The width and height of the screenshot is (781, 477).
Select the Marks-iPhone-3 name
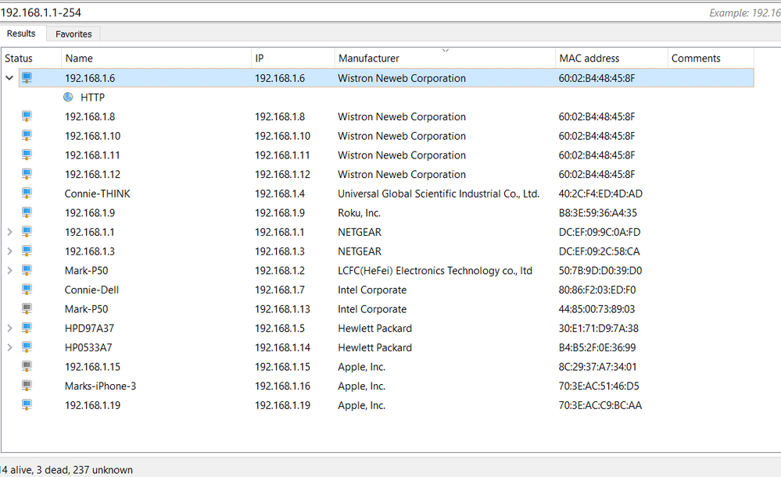(x=100, y=386)
